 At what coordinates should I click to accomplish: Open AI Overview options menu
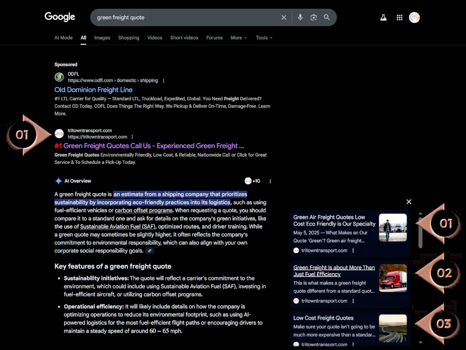coord(270,181)
